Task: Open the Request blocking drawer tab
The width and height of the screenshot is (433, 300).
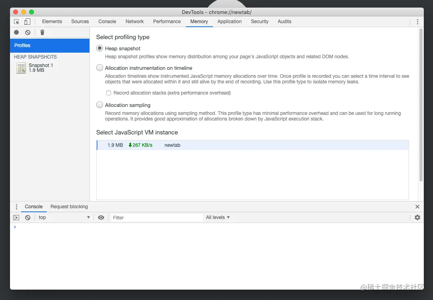Action: [69, 207]
